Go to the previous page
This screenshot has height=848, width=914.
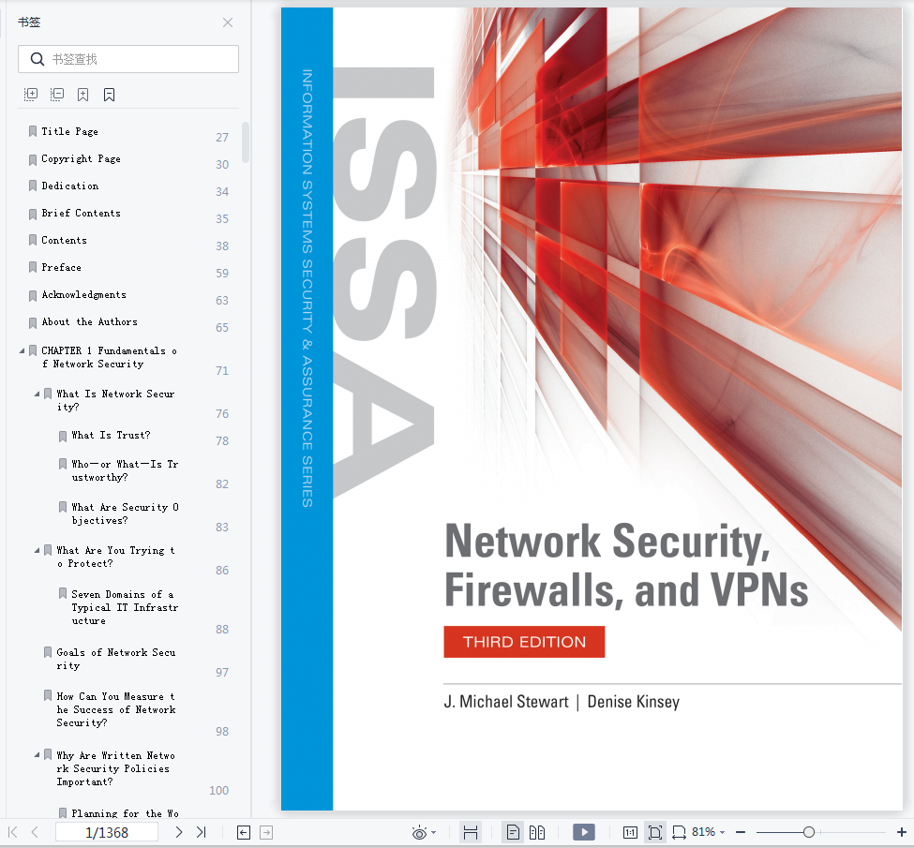(x=35, y=832)
